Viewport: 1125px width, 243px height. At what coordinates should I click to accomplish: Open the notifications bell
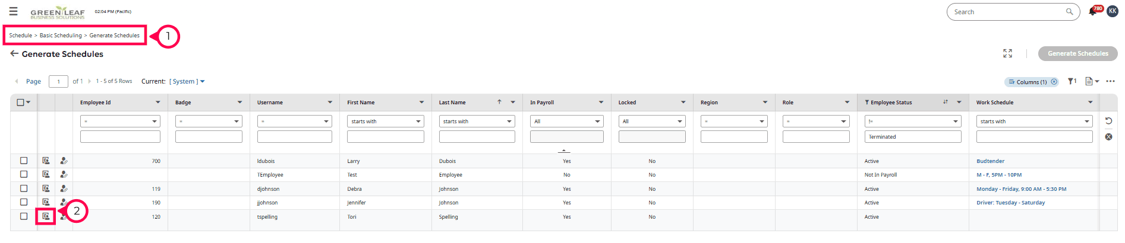click(1092, 11)
